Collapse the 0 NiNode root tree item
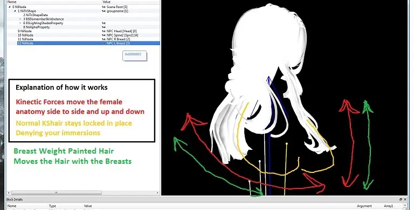414x210 pixels. (10, 7)
